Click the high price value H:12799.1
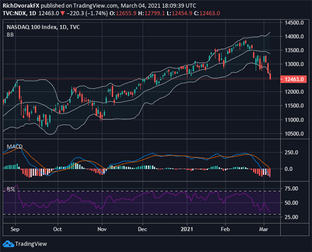Viewport: 312px width, 252px height. pos(151,13)
